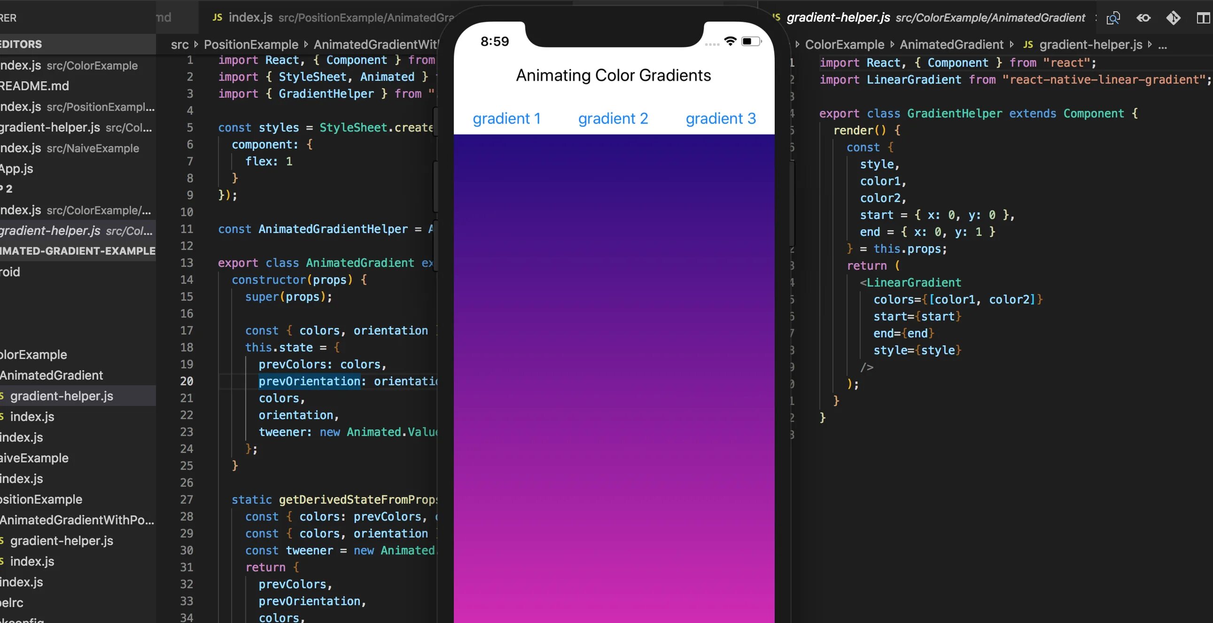Select highlighted gradient-helper.js in file tree
The width and height of the screenshot is (1213, 623).
61,396
